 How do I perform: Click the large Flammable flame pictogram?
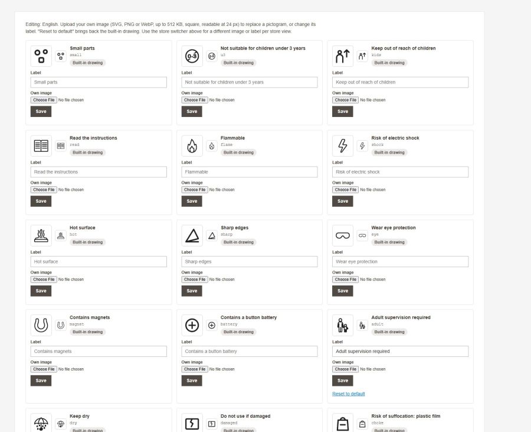point(192,146)
